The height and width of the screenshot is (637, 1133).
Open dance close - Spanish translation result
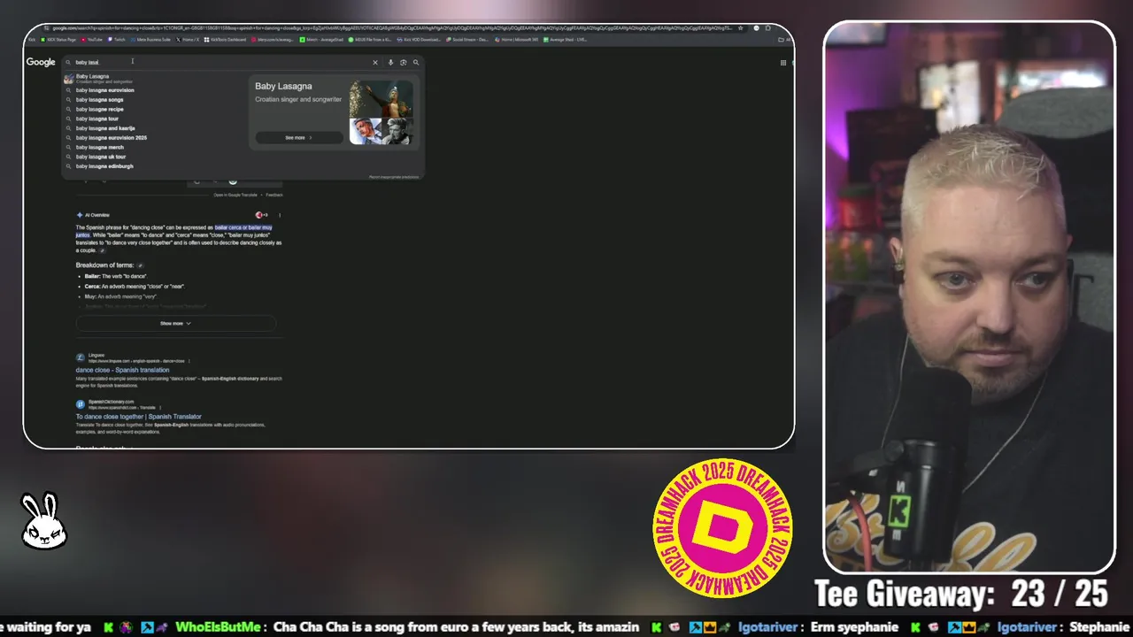122,370
